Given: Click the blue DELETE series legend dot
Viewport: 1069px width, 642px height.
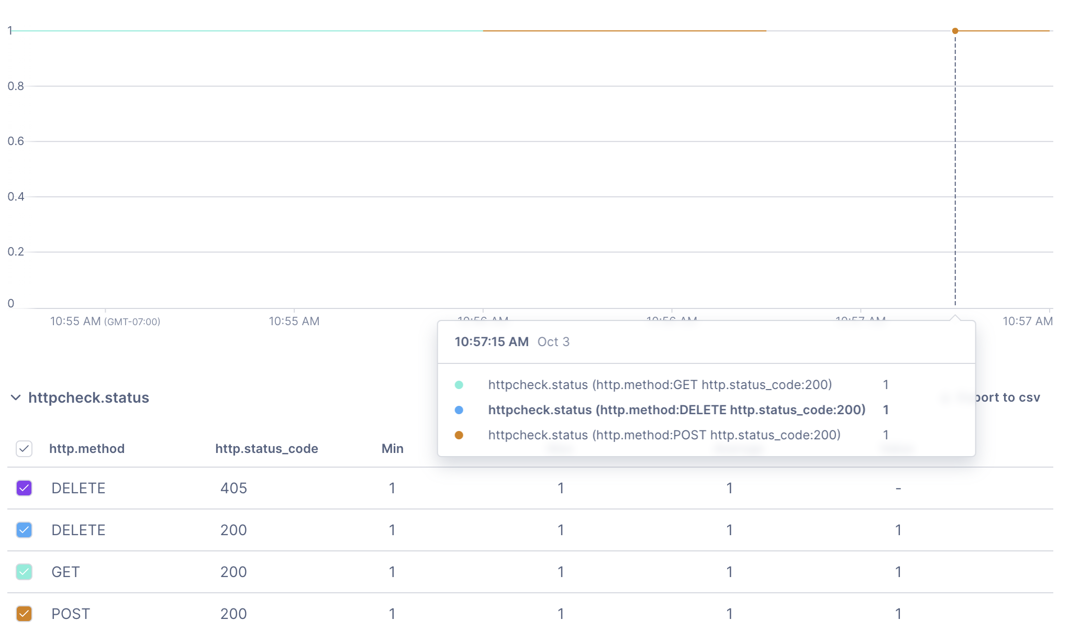Looking at the screenshot, I should click(460, 410).
